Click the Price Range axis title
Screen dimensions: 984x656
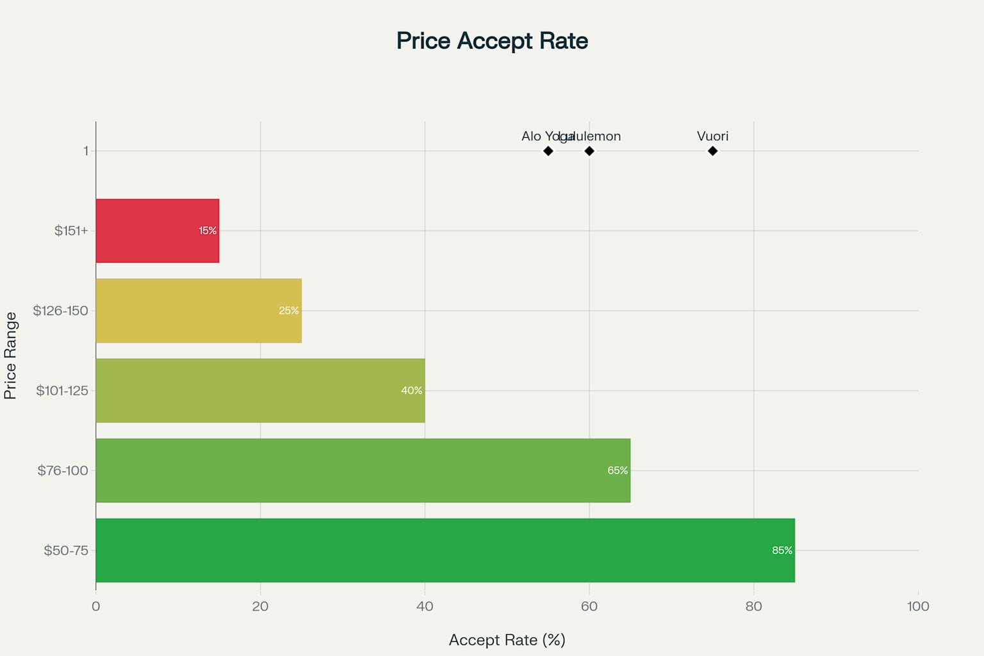10,356
